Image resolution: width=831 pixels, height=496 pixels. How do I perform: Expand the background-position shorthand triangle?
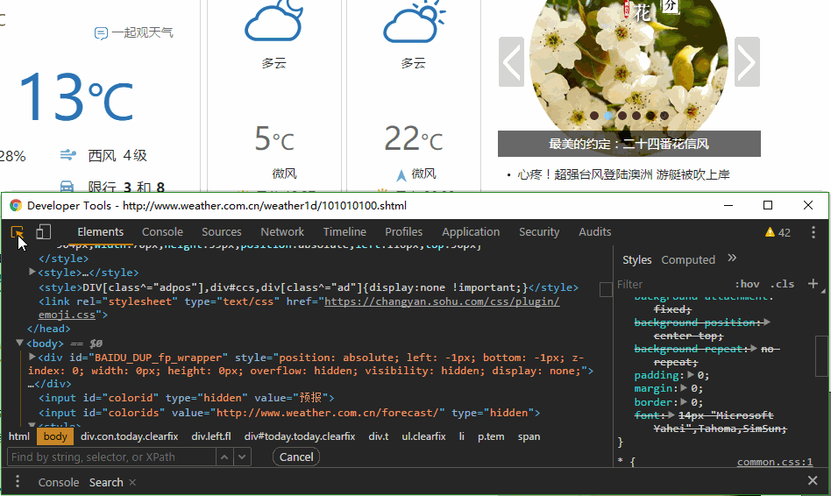point(767,322)
